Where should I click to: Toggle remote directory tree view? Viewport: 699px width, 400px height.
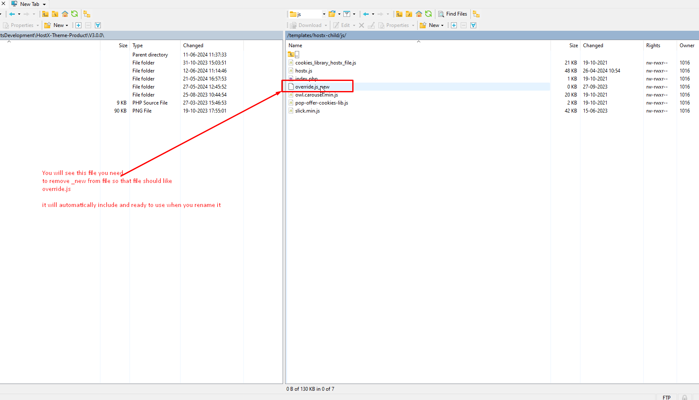point(476,14)
